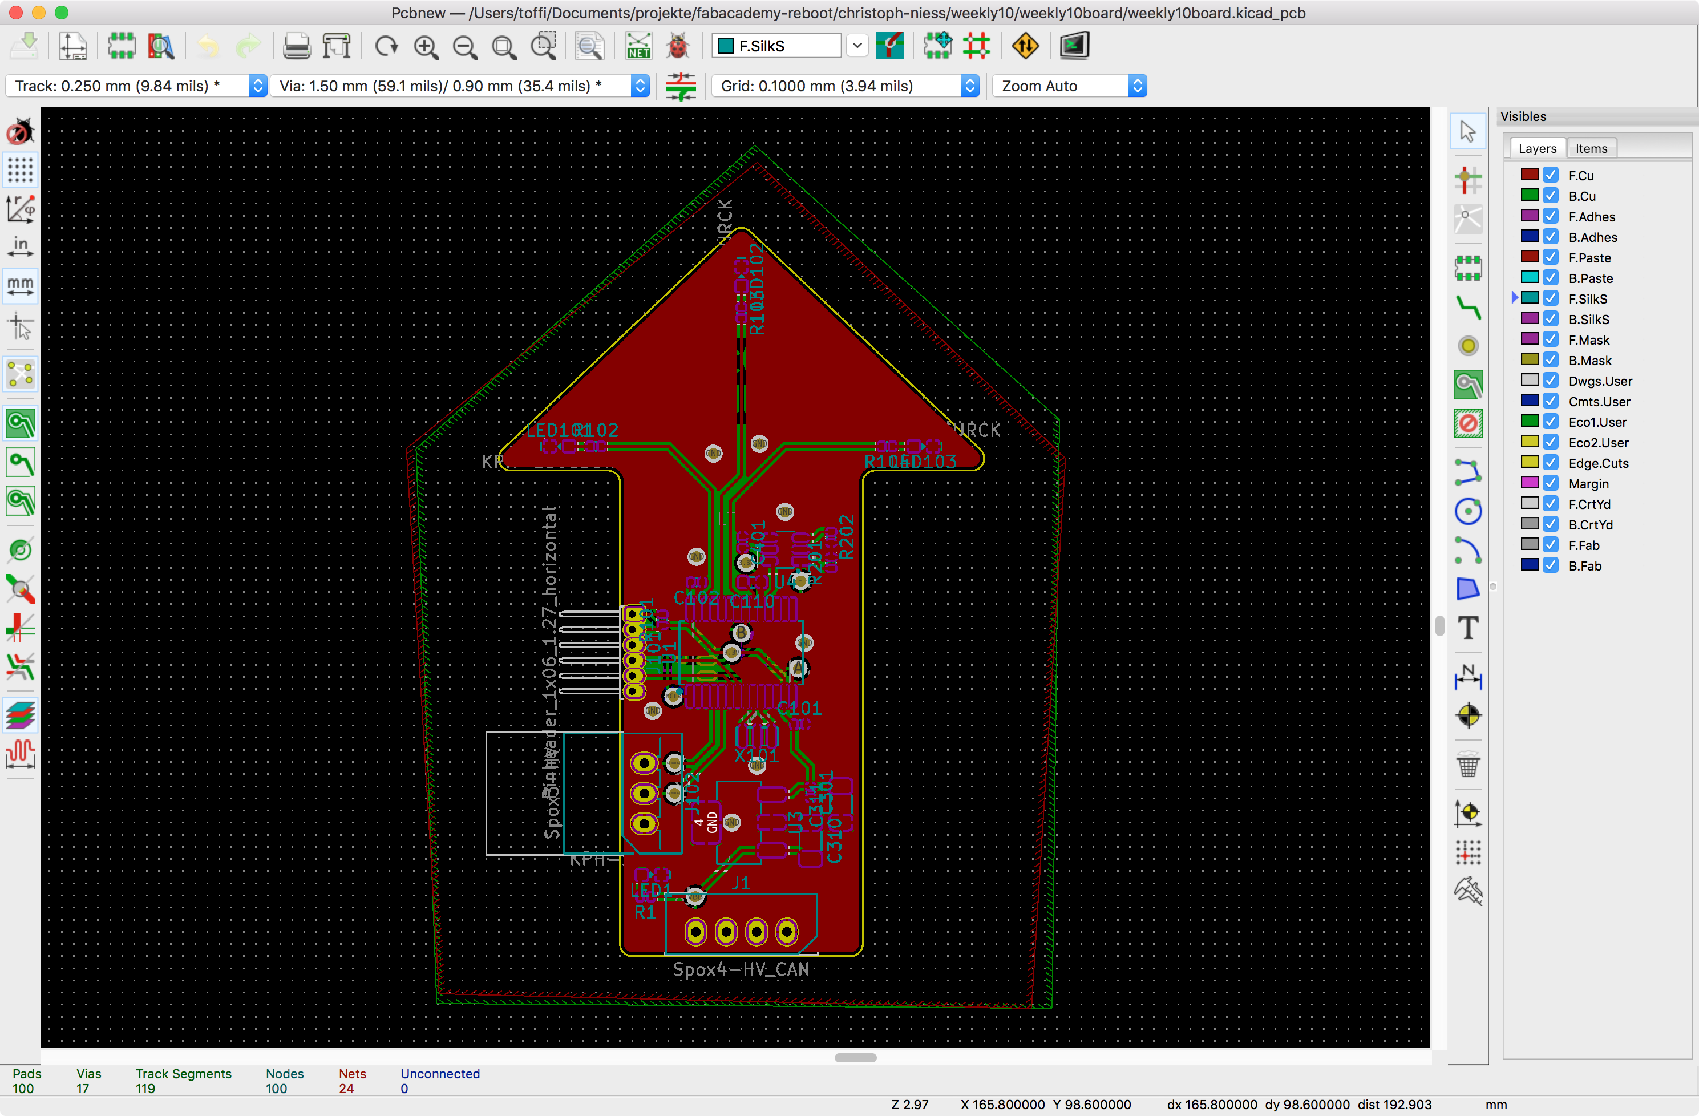Screen dimensions: 1699x1116
Task: Open the Zoom Auto dropdown
Action: [1069, 86]
